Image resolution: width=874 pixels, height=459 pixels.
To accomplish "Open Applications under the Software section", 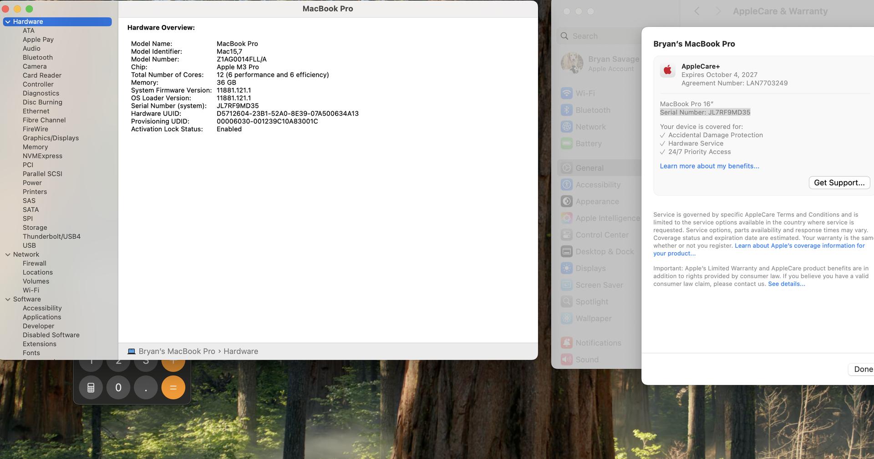I will pyautogui.click(x=42, y=317).
